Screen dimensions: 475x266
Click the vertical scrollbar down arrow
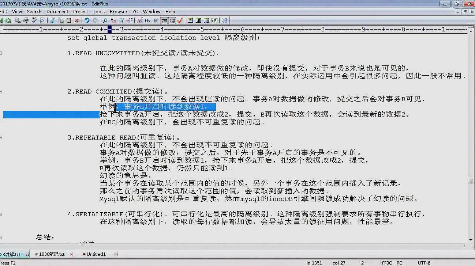(471, 239)
